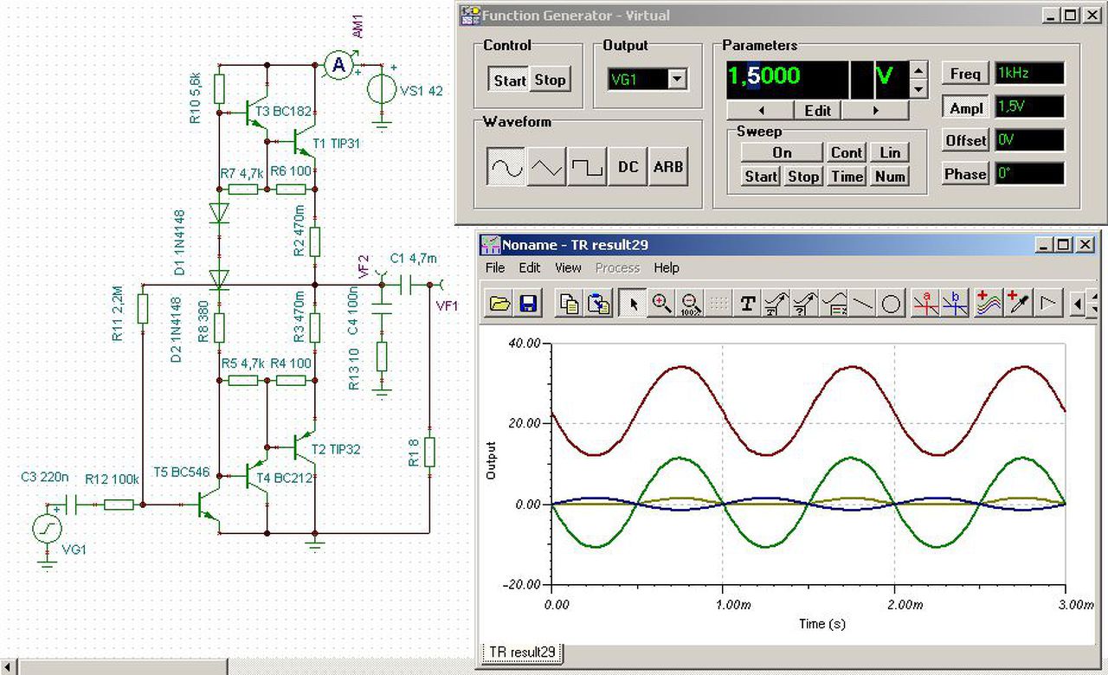This screenshot has width=1108, height=675.
Task: Activate the cursor b icon
Action: point(954,304)
